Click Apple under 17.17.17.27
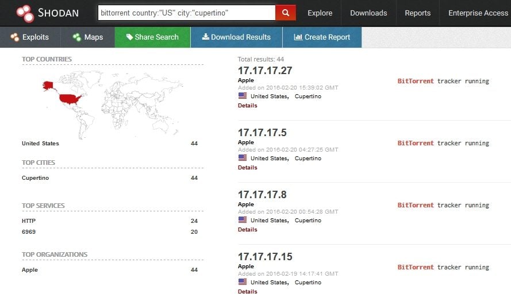The image size is (511, 305). (x=245, y=80)
